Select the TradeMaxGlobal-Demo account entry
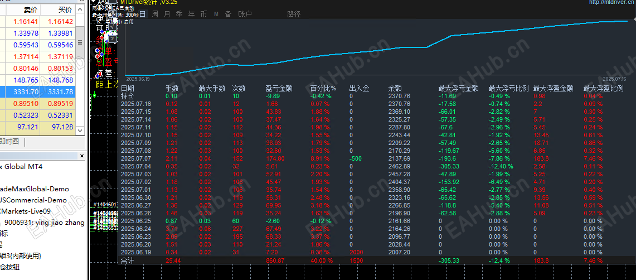Viewport: 636px width, 280px height. point(35,189)
